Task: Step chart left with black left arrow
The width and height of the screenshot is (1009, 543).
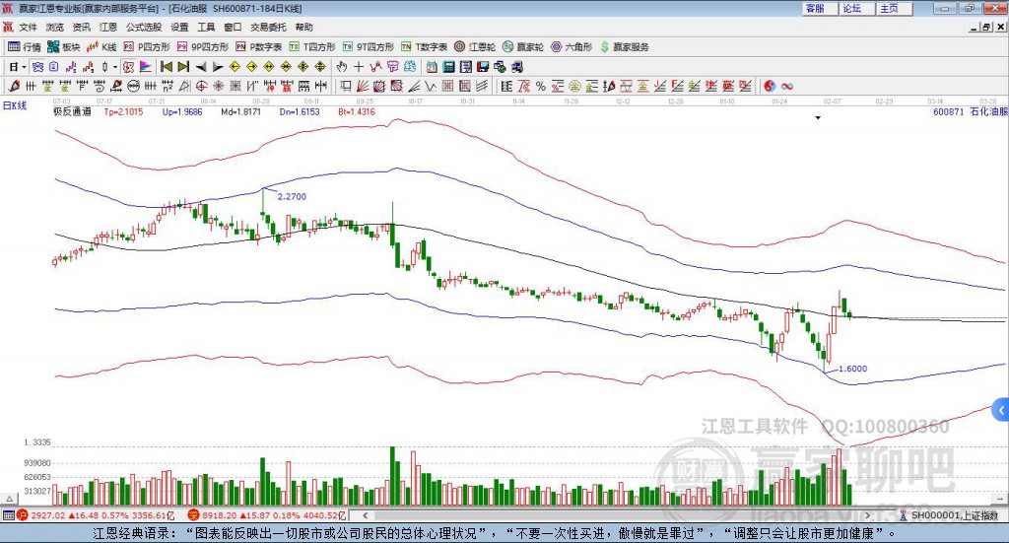Action: [x=201, y=67]
